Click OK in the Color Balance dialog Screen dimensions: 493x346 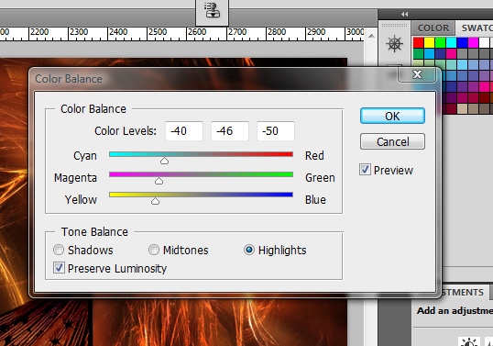point(392,116)
